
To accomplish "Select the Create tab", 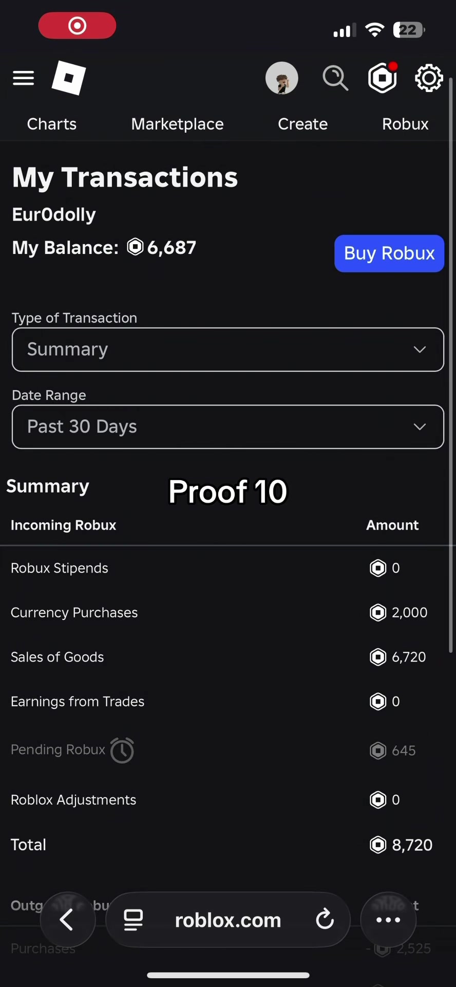I will coord(302,124).
